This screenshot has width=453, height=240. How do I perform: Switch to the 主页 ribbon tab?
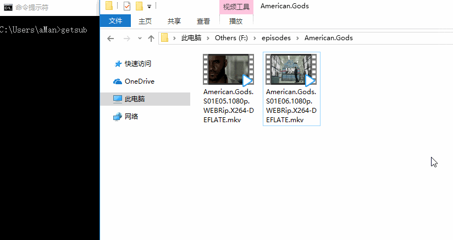tap(145, 21)
